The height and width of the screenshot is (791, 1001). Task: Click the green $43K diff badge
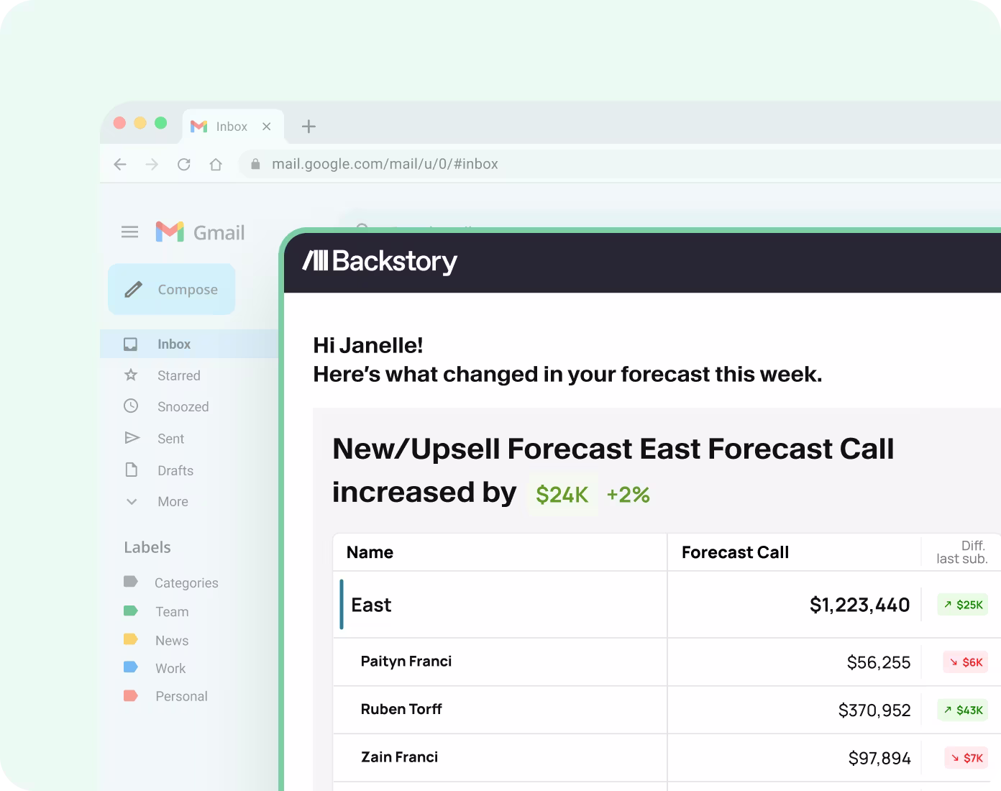point(963,710)
